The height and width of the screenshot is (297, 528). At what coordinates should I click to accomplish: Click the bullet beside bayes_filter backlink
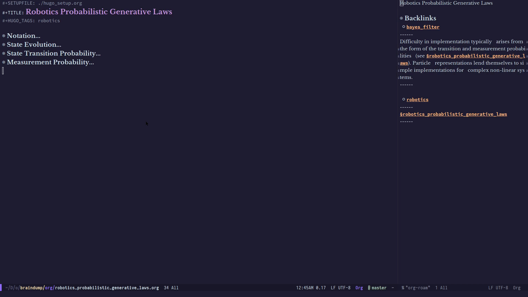[x=404, y=27]
